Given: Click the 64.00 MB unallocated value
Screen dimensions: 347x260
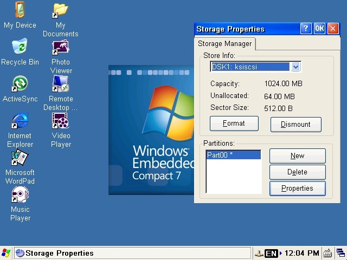Looking at the screenshot, I should coord(279,96).
